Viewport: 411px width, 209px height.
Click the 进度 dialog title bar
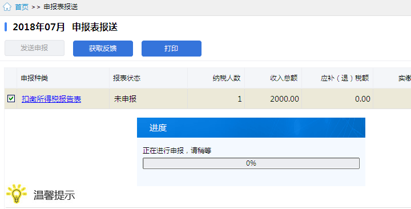[x=251, y=128]
